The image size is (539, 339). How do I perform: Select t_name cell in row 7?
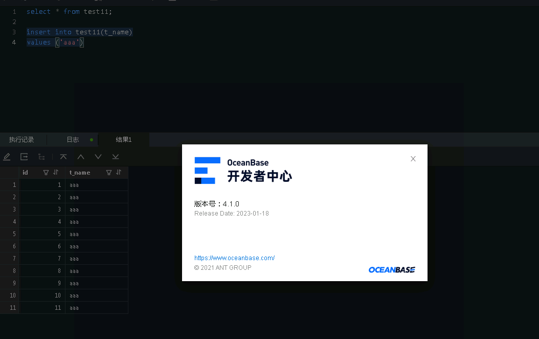(97, 259)
